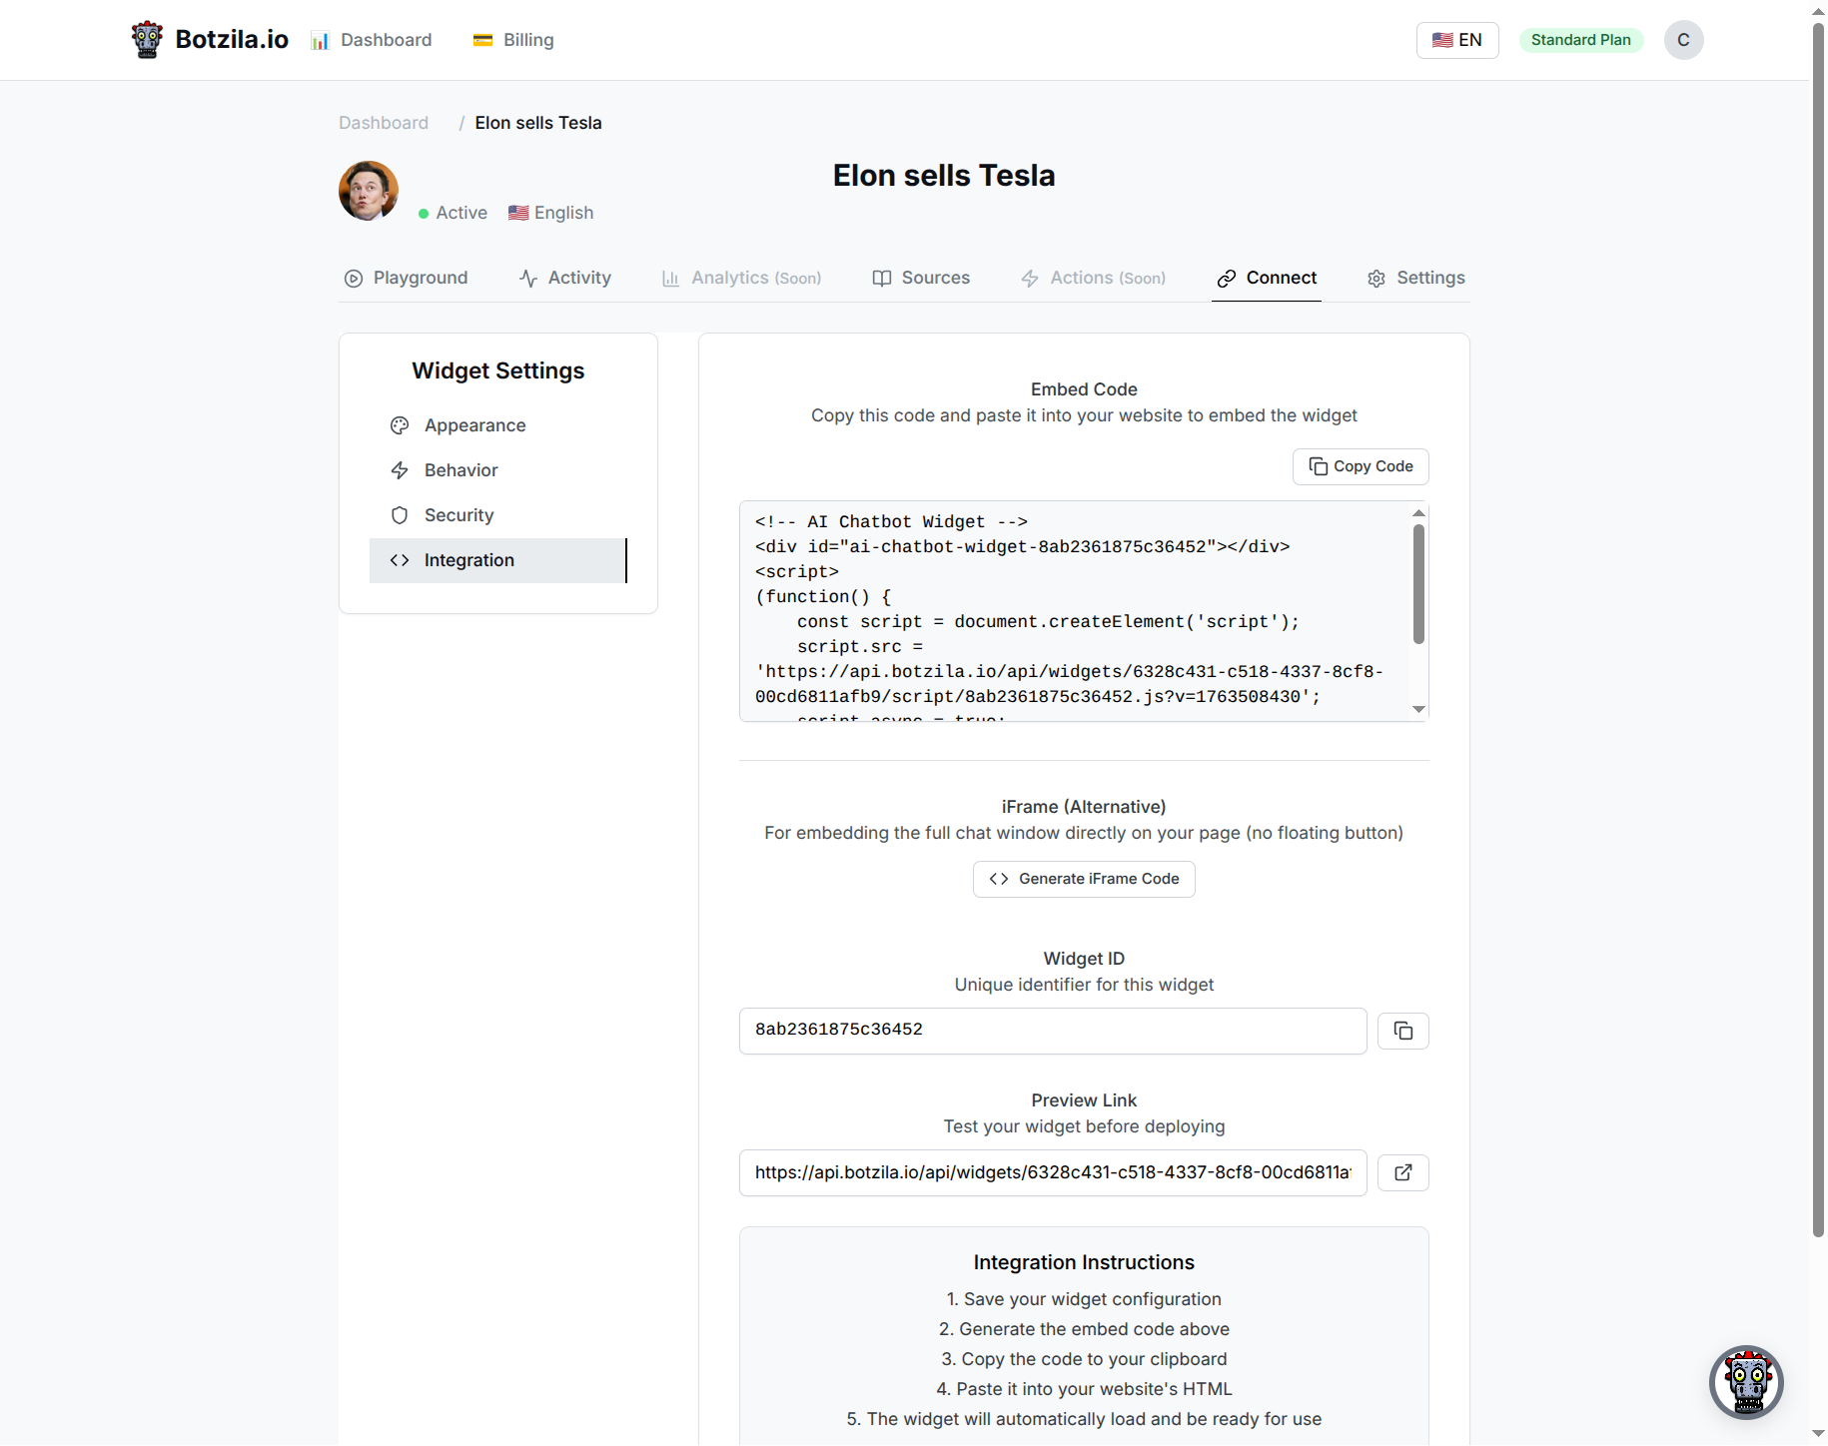This screenshot has height=1446, width=1828.
Task: Open the preview link in new tab
Action: pos(1403,1172)
